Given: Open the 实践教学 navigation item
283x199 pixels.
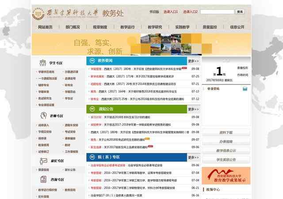Looking at the screenshot, I should tap(182, 27).
